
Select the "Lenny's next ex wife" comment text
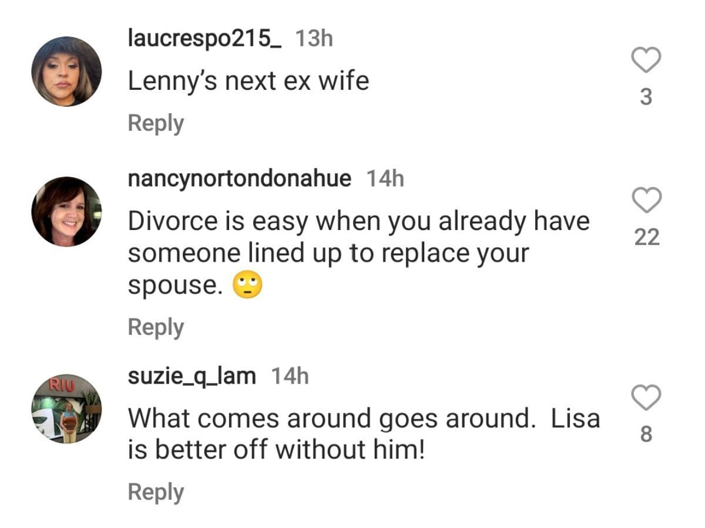coord(249,81)
